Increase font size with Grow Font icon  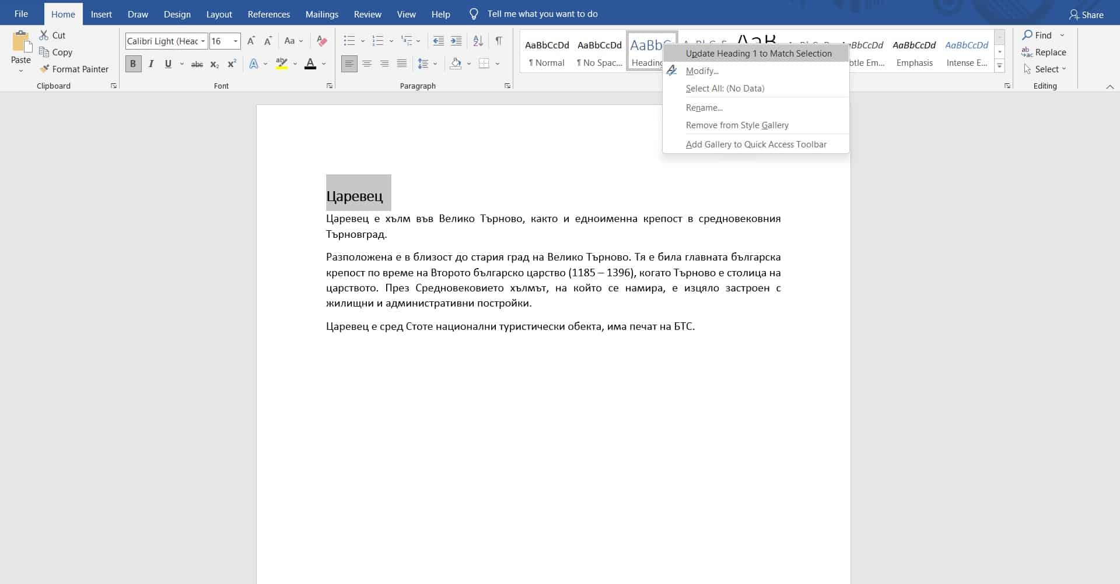(251, 40)
